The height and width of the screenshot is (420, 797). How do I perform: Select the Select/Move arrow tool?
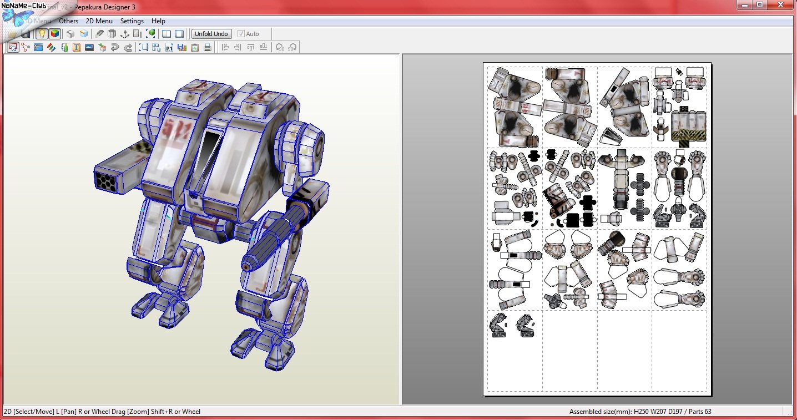12,48
